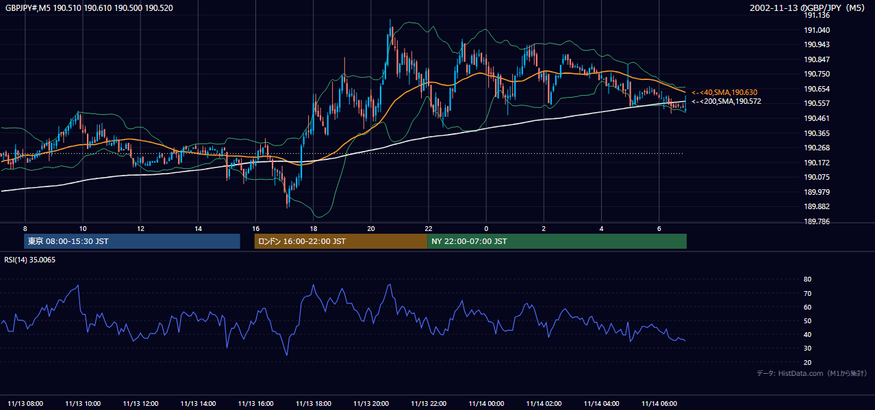Click the 11/14 00:00 time axis label
875x410 pixels.
point(486,404)
